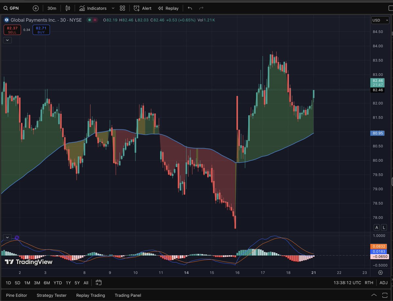Toggle log scale with the L button
Image resolution: width=393 pixels, height=301 pixels.
[x=384, y=227]
